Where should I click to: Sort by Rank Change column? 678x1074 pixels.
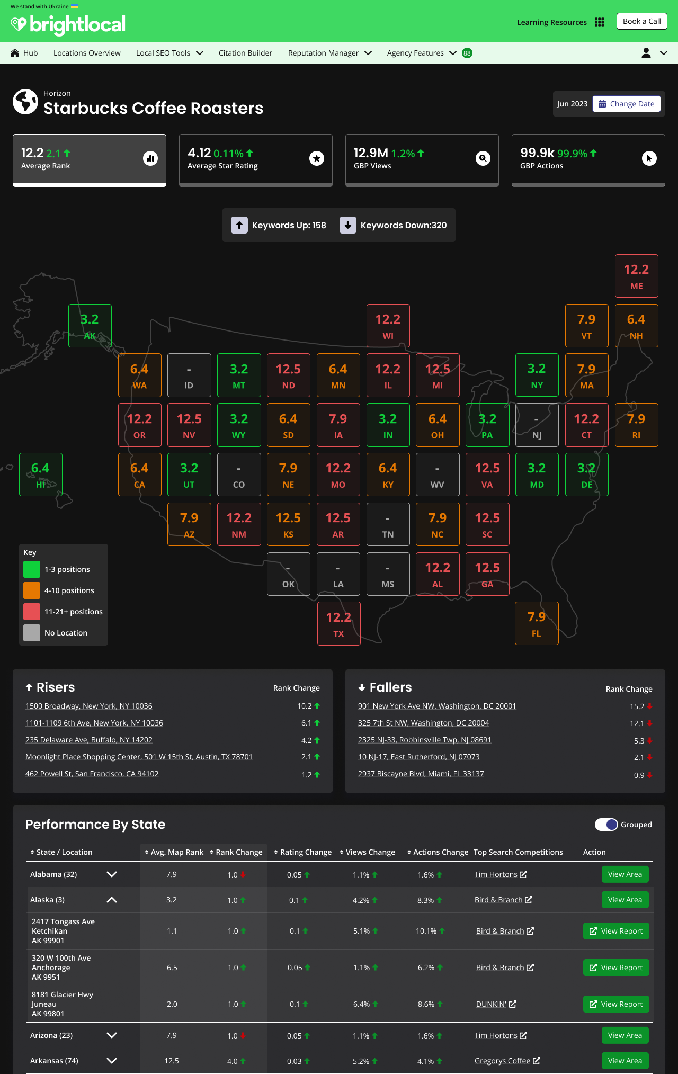coord(236,852)
